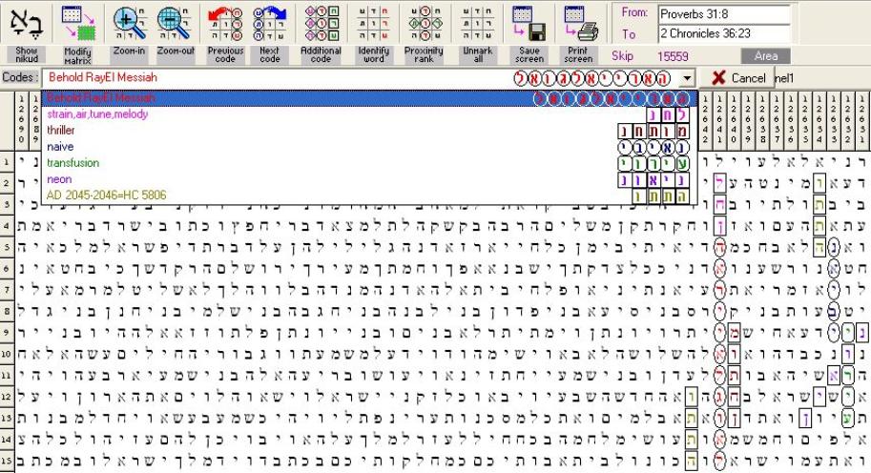The image size is (871, 473).
Task: Click the Cancel button
Action: click(739, 78)
